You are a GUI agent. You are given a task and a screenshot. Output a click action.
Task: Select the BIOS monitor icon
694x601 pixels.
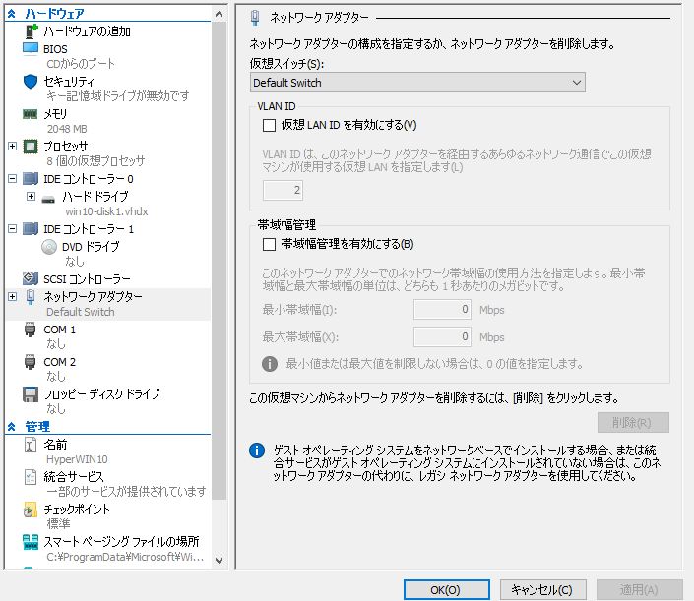[x=31, y=48]
